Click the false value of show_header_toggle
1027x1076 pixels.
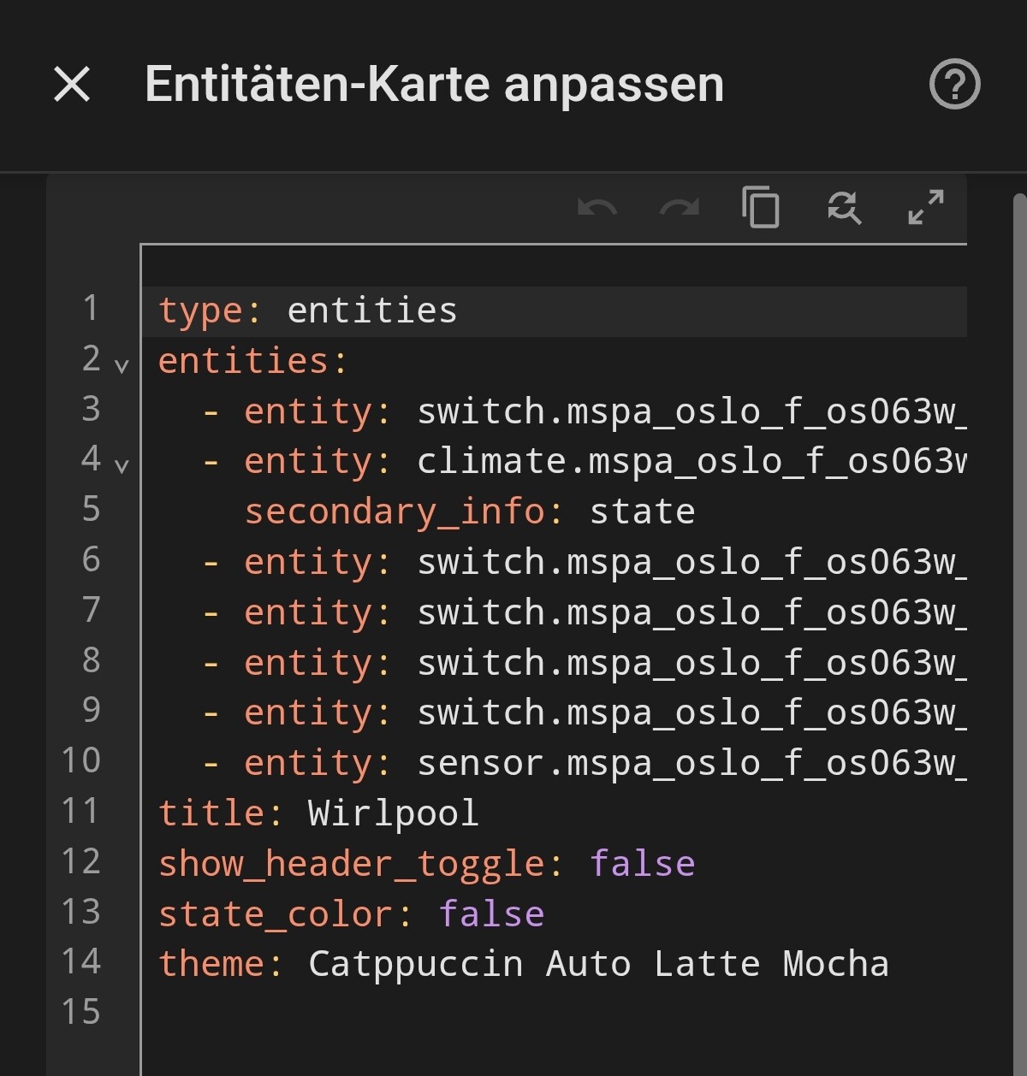tap(642, 864)
